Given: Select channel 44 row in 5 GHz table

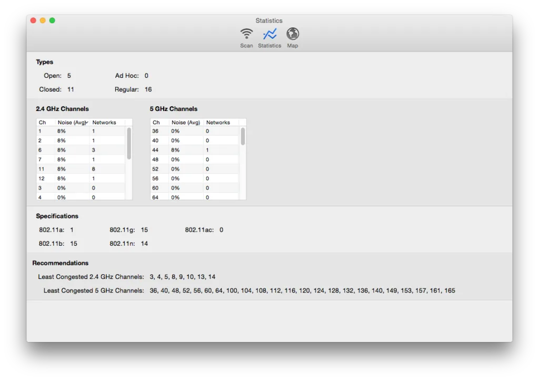Looking at the screenshot, I should (x=192, y=149).
